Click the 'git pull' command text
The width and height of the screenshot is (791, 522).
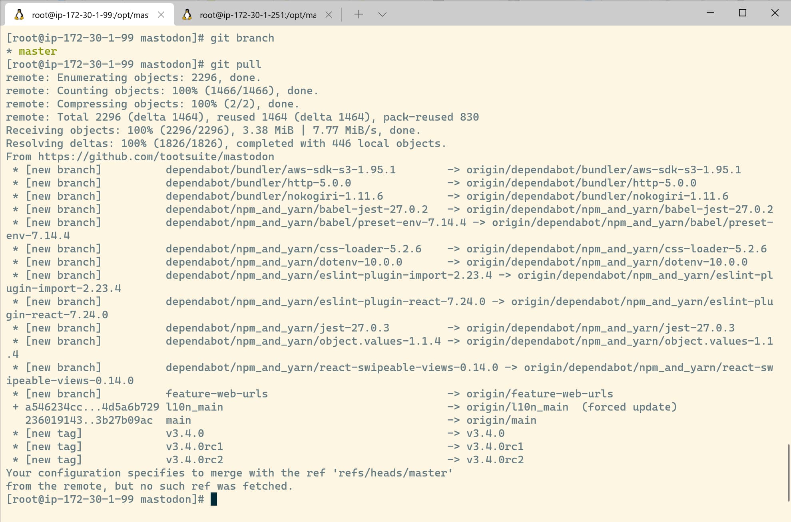click(x=236, y=64)
